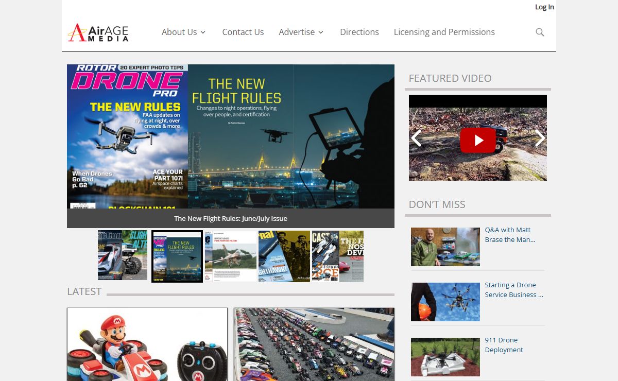Open 911 Drone Deployment article link

[x=504, y=345]
